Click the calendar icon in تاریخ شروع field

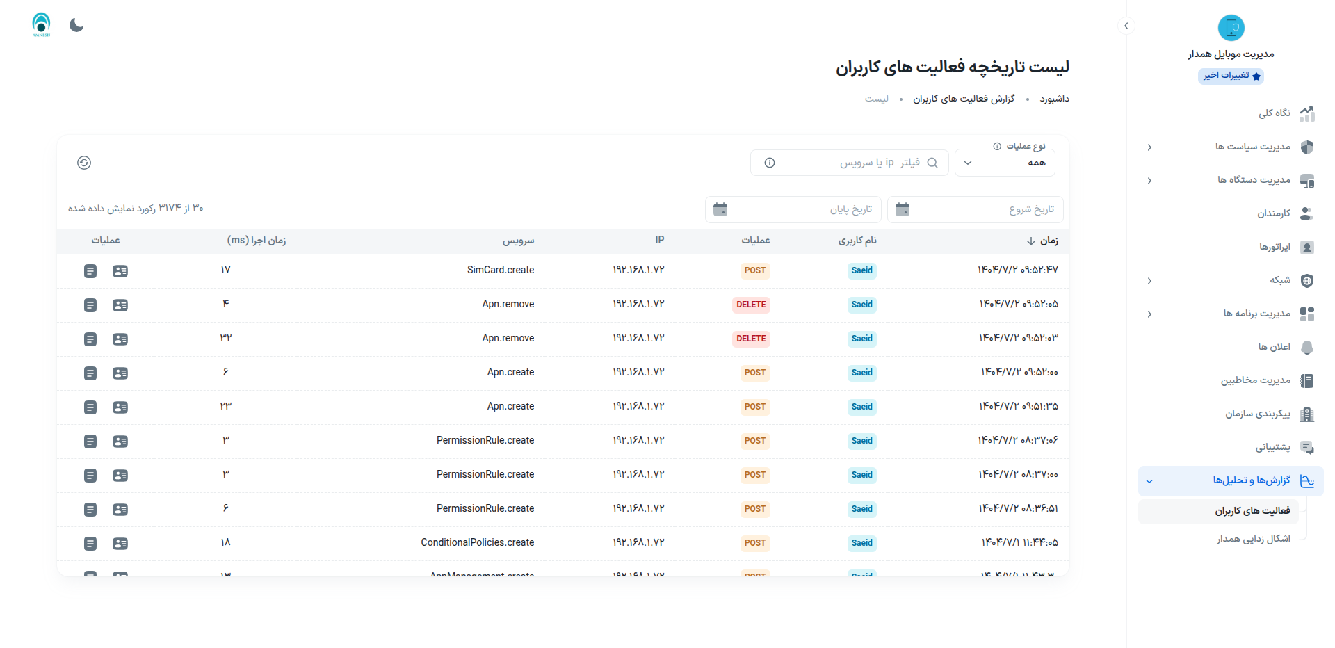[x=903, y=209]
